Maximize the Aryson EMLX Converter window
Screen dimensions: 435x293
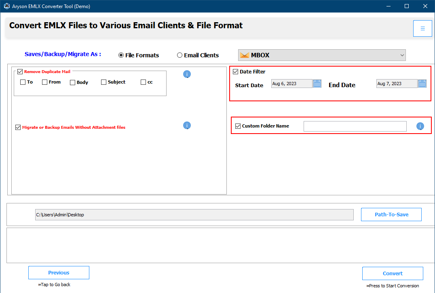407,6
